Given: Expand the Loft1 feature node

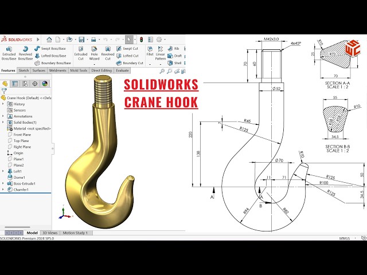Looking at the screenshot, I should (3, 171).
